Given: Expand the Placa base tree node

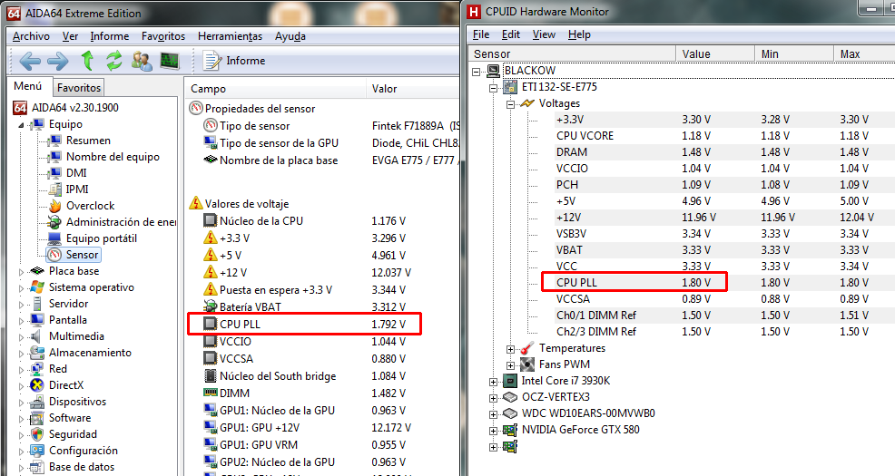Looking at the screenshot, I should coord(21,272).
